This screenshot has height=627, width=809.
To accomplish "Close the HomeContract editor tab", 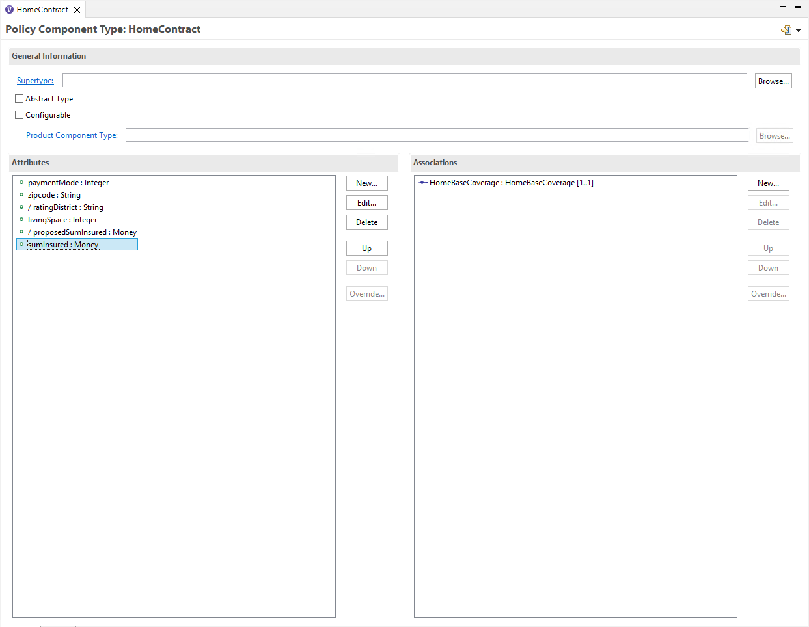I will 77,10.
